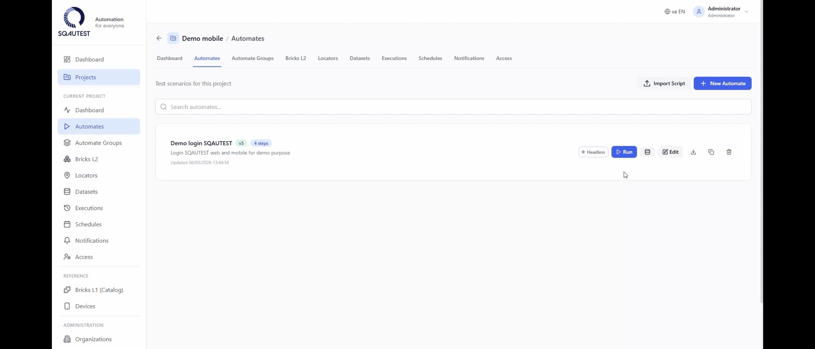This screenshot has height=349, width=815.
Task: Open the dataset database icon next to Run
Action: click(647, 152)
